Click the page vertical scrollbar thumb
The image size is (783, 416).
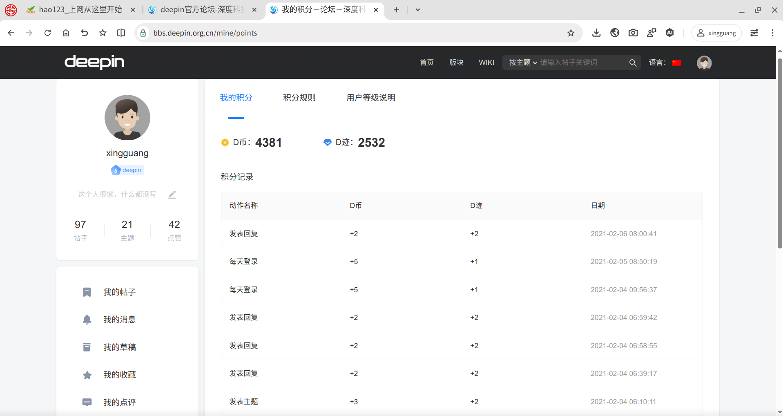779,153
